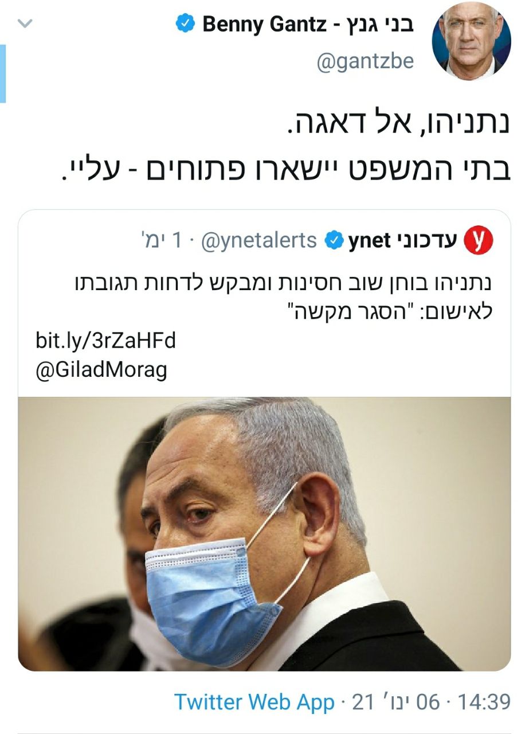Open Benny Gantz's profile avatar
529x734 pixels.
471,42
